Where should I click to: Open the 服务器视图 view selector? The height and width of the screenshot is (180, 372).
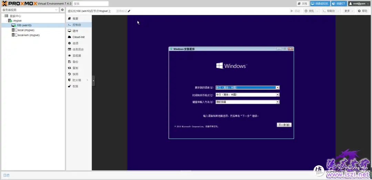(30, 10)
